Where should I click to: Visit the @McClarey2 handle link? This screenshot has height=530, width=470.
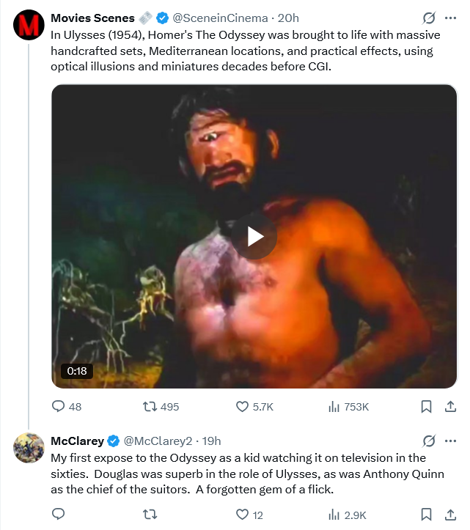[x=158, y=441]
